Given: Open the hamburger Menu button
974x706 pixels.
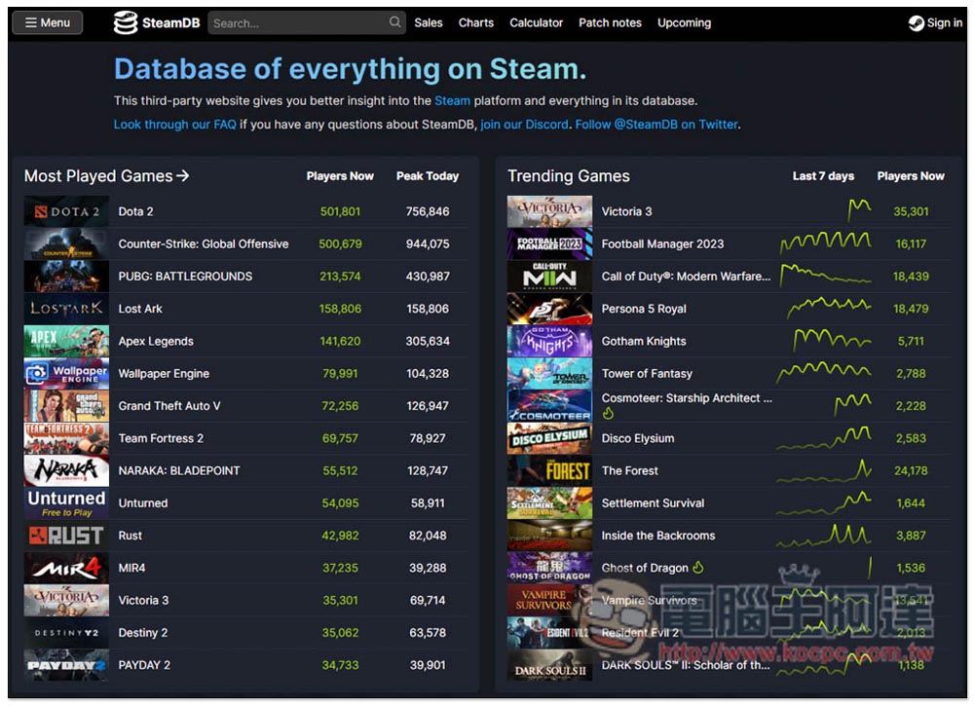Looking at the screenshot, I should click(47, 23).
